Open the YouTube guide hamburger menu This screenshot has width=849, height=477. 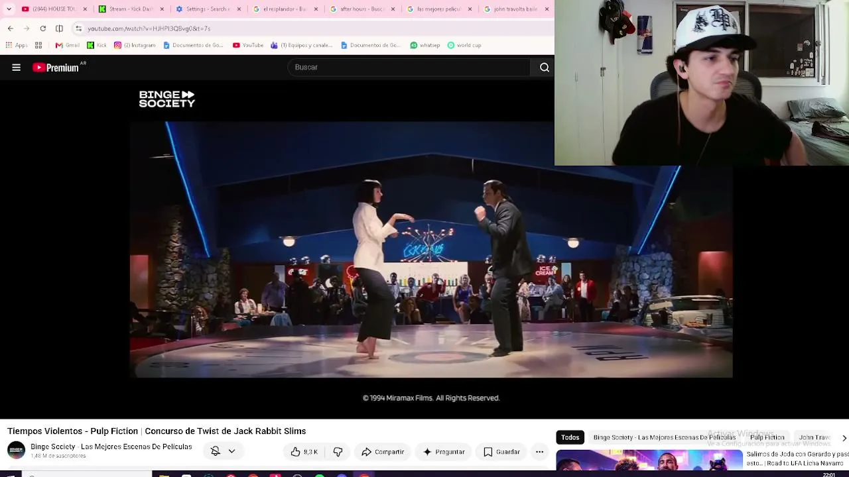[x=17, y=67]
